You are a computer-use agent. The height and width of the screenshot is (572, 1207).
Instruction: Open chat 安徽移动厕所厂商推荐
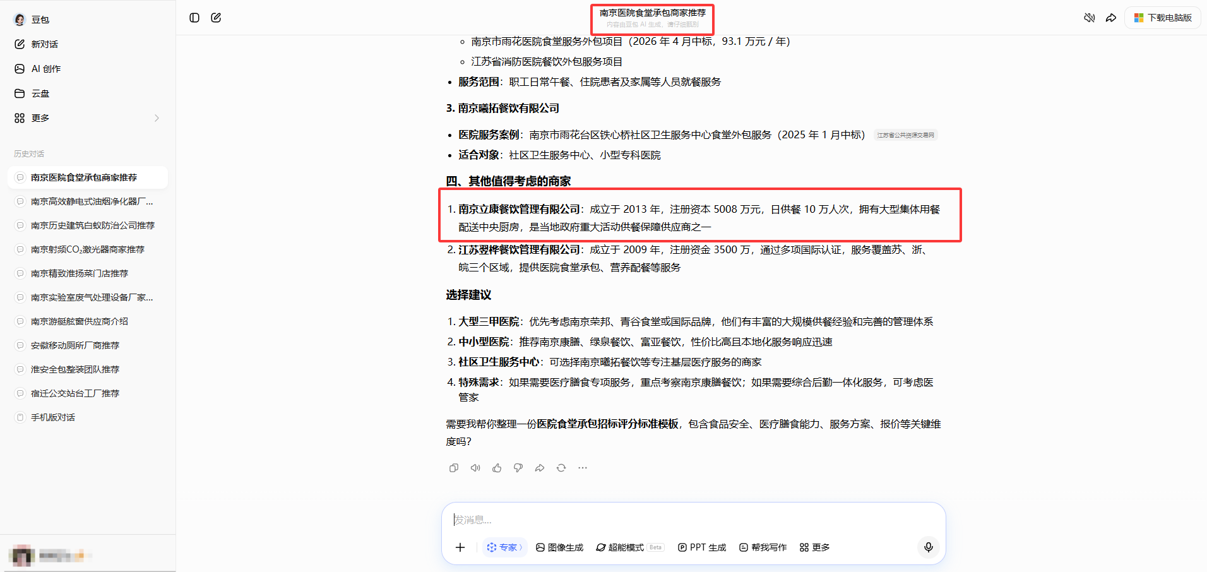pos(88,345)
